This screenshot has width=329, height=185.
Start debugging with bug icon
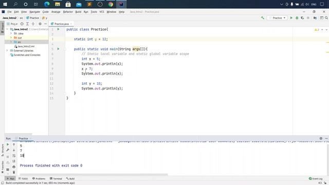[x=297, y=18]
